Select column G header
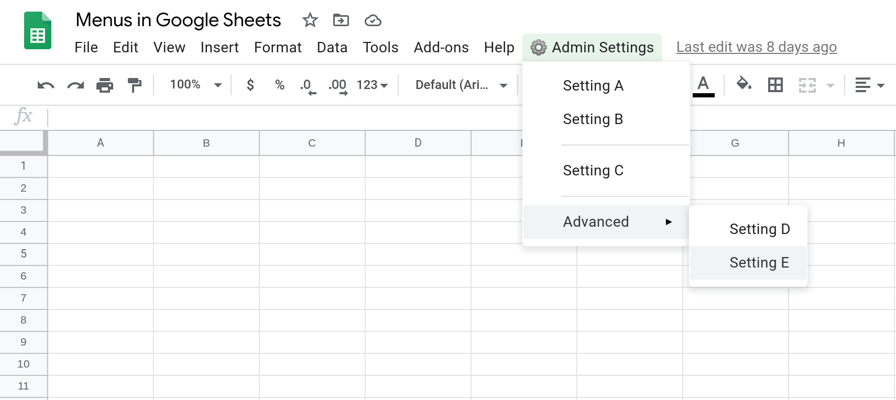 739,143
